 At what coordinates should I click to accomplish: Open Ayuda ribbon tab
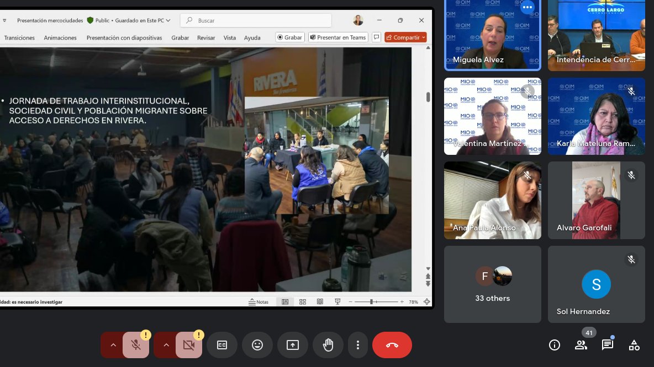pos(252,37)
